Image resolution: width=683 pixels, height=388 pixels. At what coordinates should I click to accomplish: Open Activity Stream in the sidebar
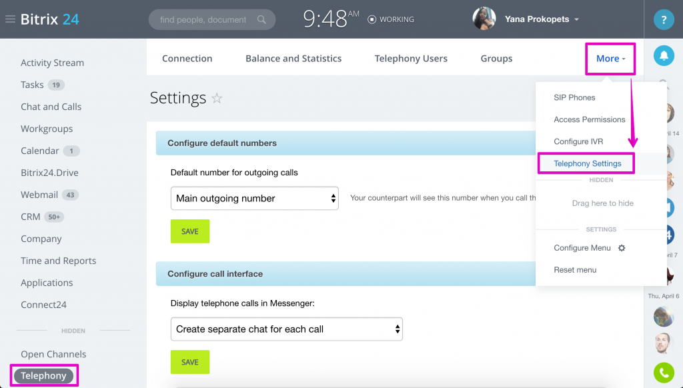click(x=52, y=63)
